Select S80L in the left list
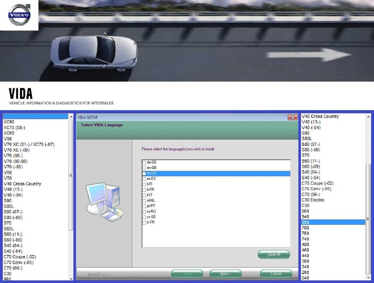 [x=36, y=206]
